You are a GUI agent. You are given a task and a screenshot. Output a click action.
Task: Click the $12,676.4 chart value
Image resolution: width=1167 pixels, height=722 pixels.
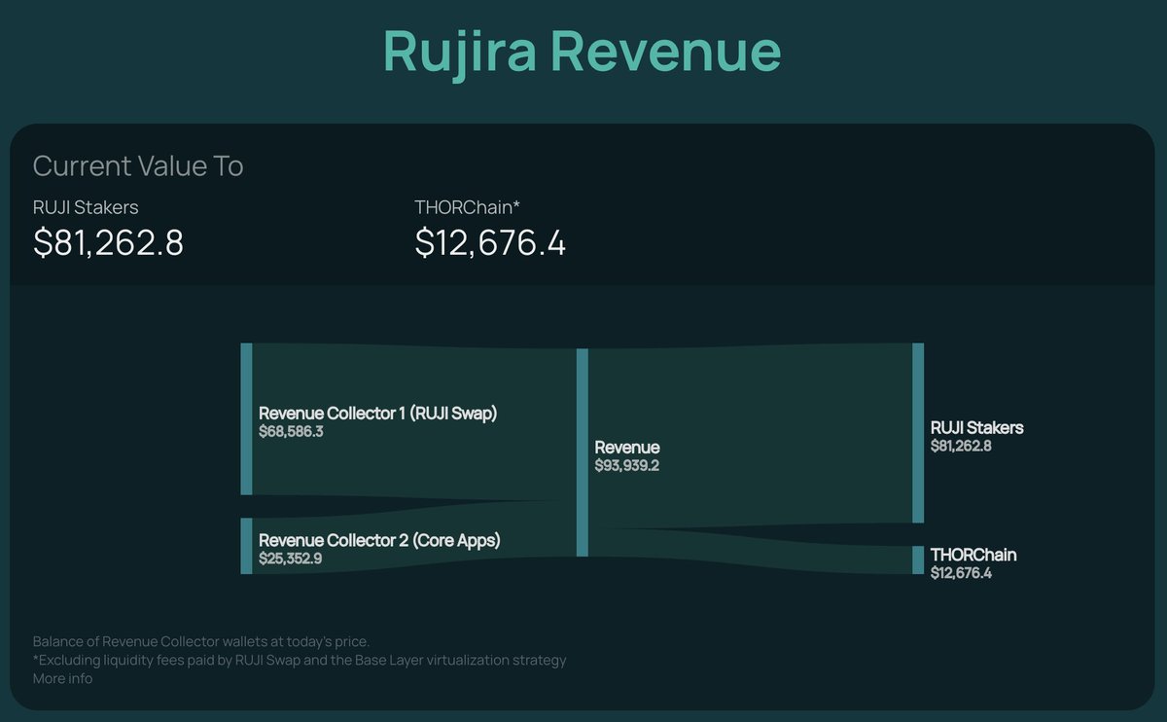(963, 573)
